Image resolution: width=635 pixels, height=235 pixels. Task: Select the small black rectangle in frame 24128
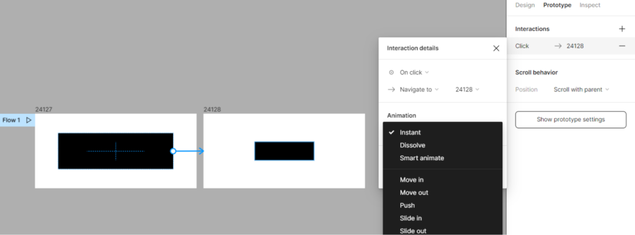284,151
